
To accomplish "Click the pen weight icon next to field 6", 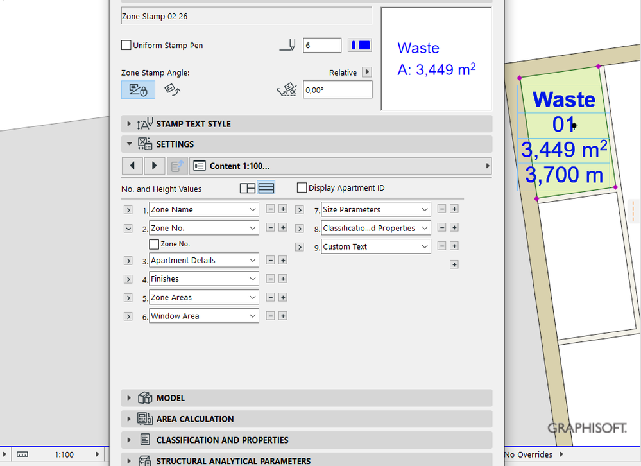I will tap(287, 44).
